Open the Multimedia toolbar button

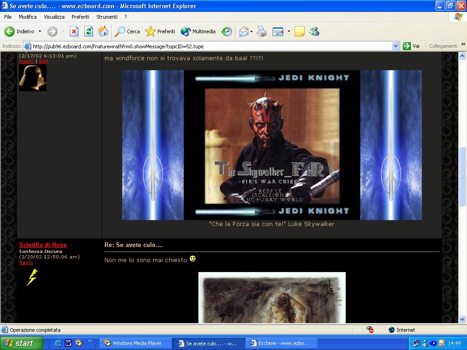[198, 31]
